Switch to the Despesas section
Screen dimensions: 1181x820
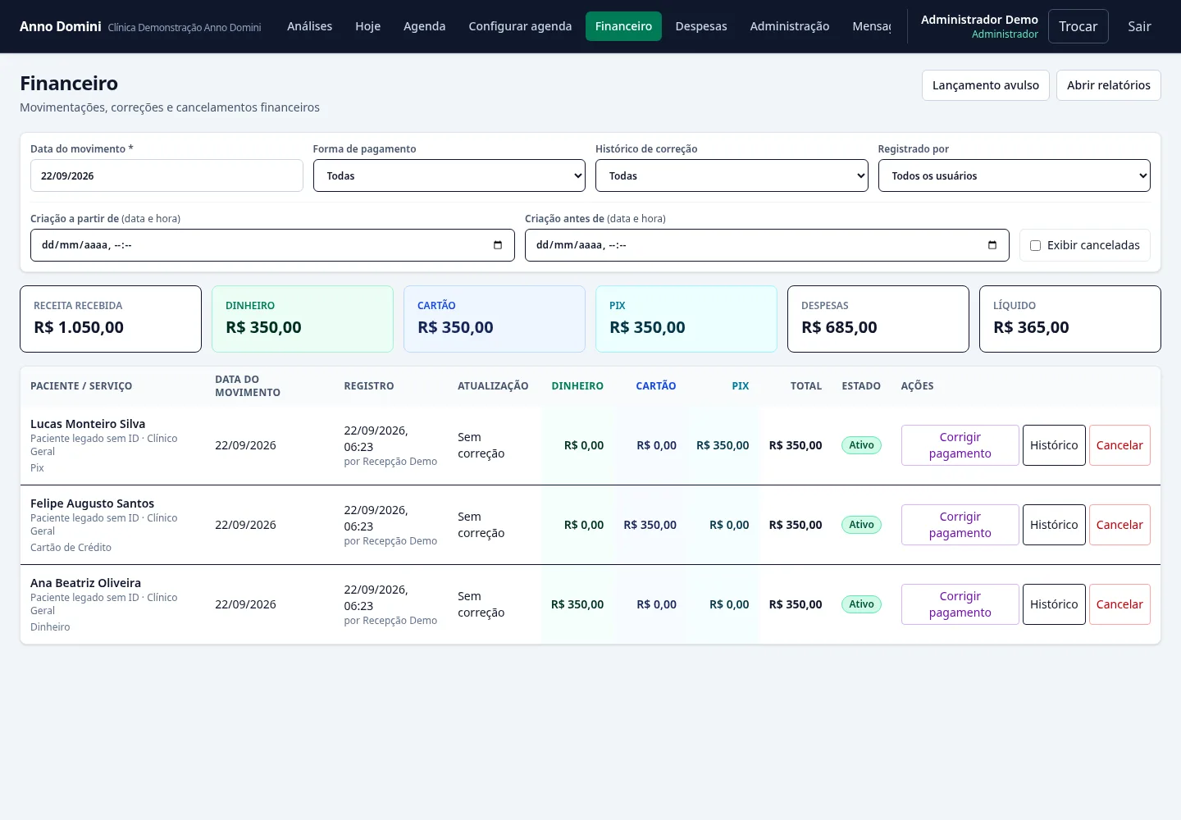click(701, 26)
